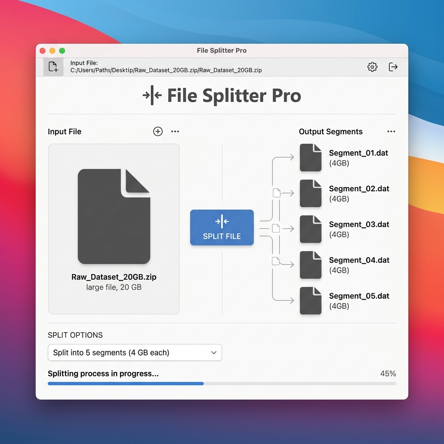Select Segment_02.dat file icon
444x444 pixels.
coord(310,193)
